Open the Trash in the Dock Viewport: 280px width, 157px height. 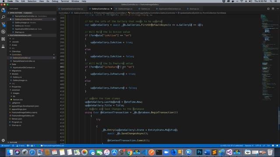point(270,152)
